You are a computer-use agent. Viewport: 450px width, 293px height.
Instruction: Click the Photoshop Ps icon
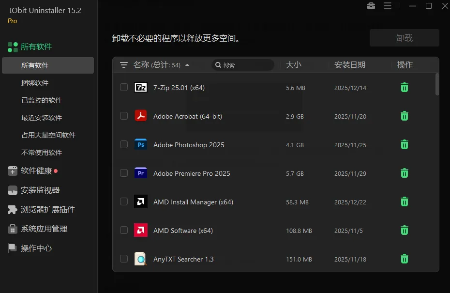coord(141,144)
